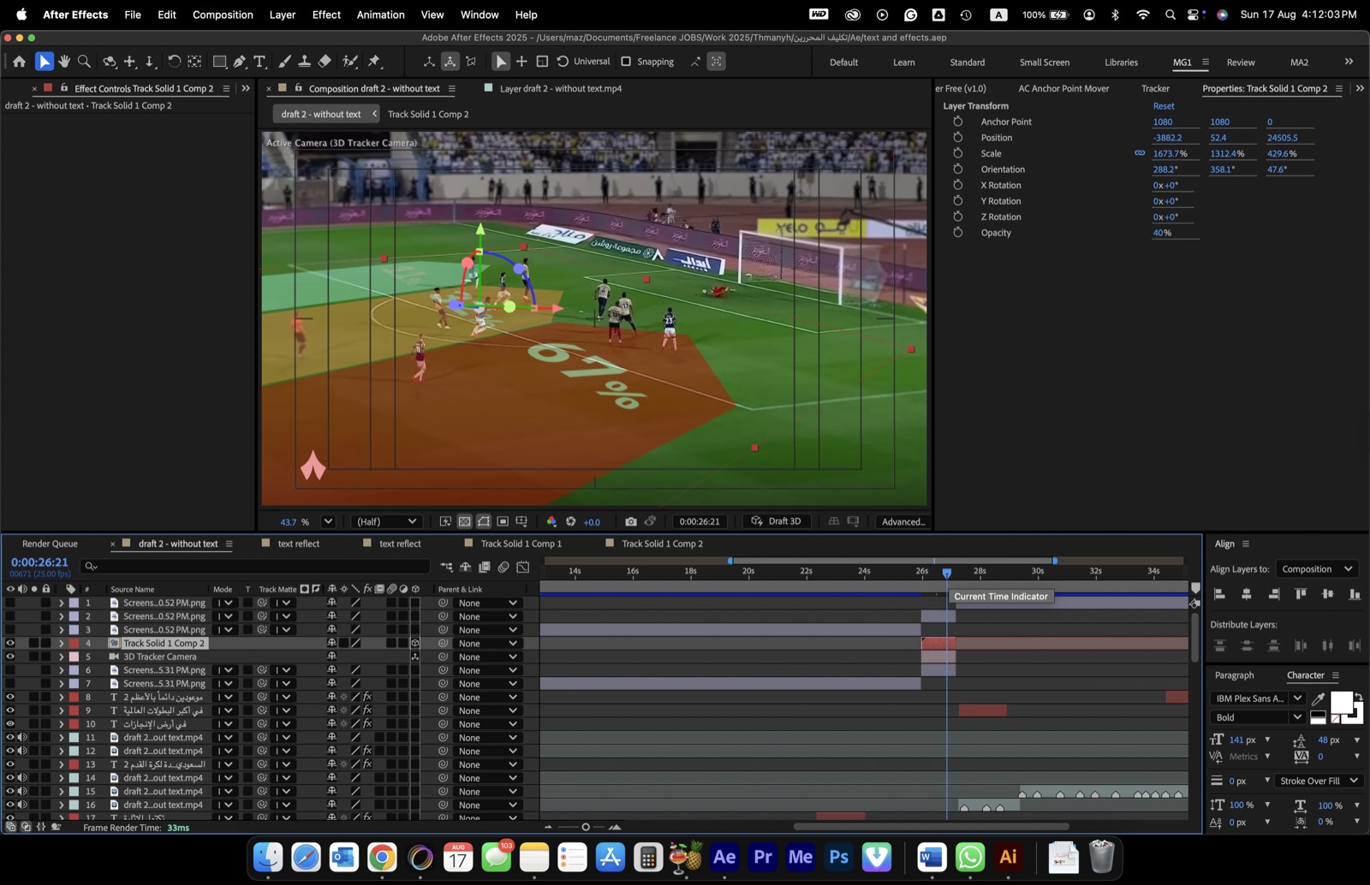Open the resolution (Half) dropdown
The height and width of the screenshot is (885, 1370).
click(386, 521)
